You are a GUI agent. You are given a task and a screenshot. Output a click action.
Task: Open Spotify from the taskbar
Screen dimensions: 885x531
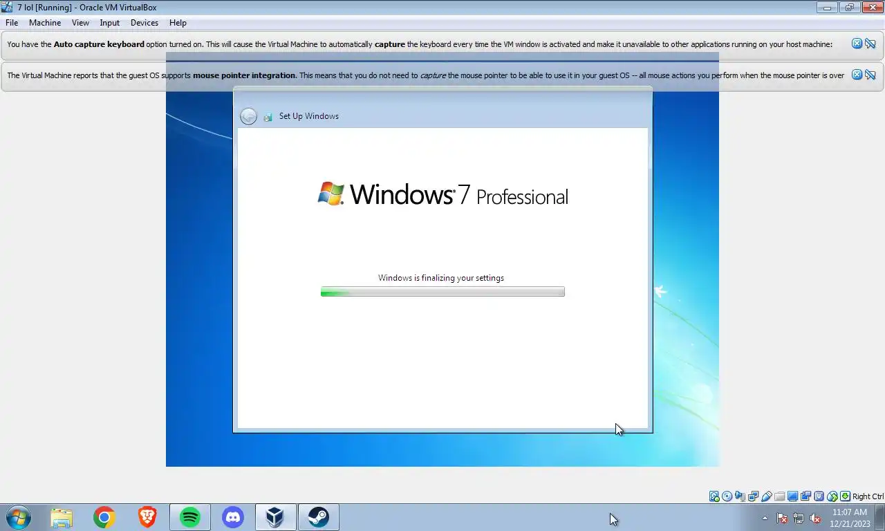(190, 517)
